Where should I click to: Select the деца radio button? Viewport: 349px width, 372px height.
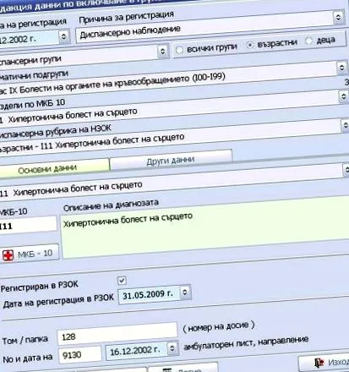(309, 41)
